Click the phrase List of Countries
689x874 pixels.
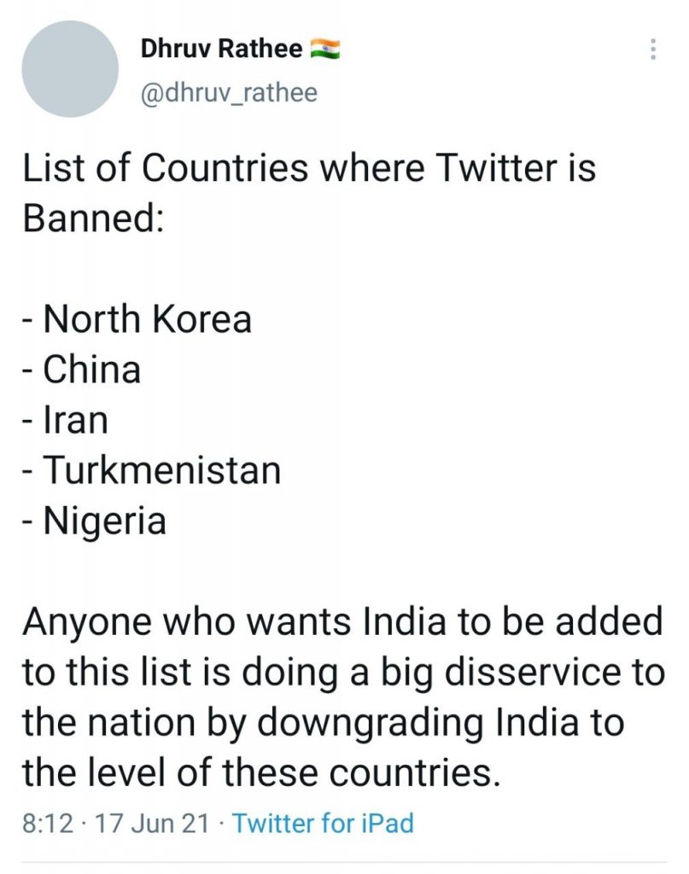click(164, 169)
